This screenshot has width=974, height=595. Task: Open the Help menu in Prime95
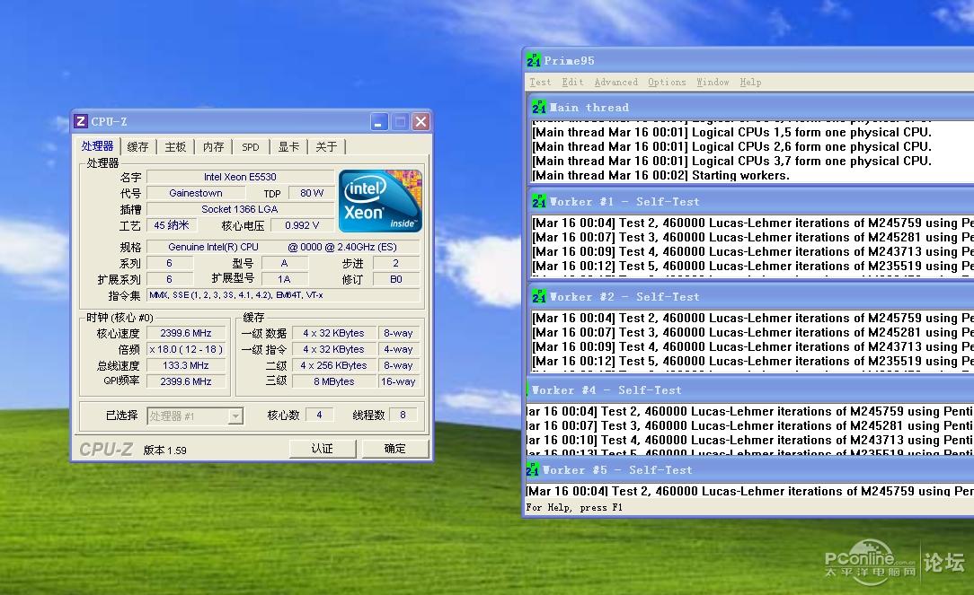749,82
